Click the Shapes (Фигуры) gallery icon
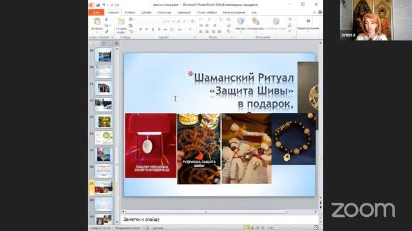Screen dimensions: 412x231 (241, 21)
